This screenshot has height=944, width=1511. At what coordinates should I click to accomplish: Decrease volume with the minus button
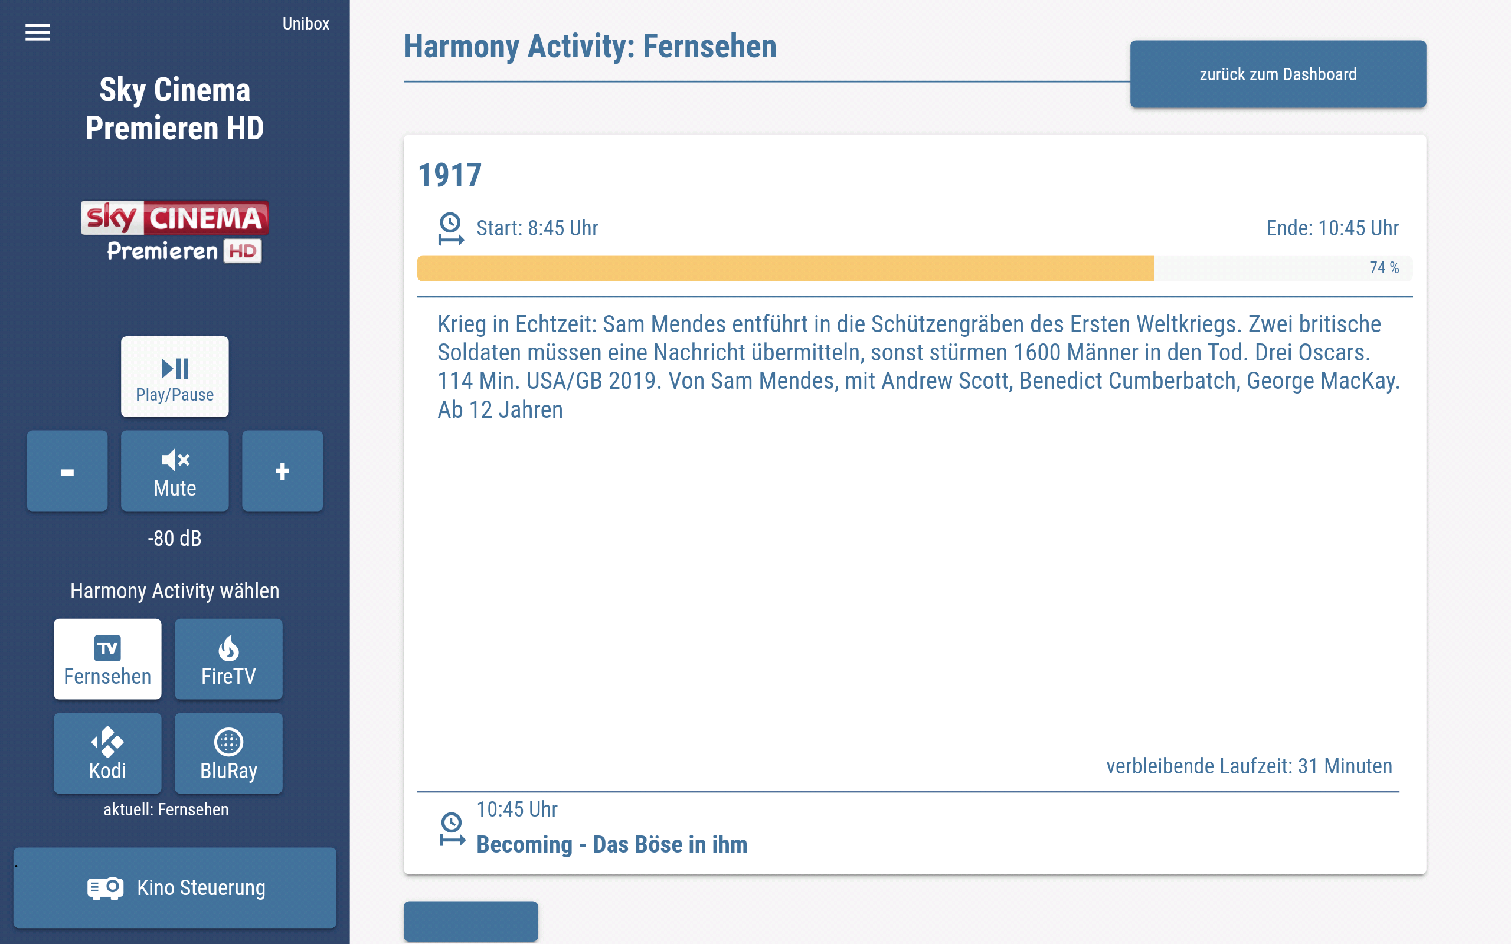tap(67, 471)
